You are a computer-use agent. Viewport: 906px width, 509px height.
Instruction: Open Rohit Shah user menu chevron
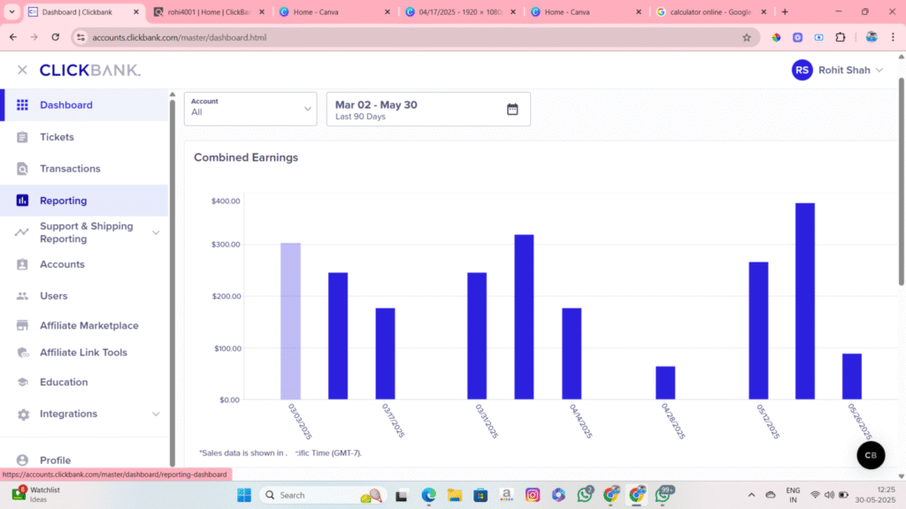pos(879,71)
